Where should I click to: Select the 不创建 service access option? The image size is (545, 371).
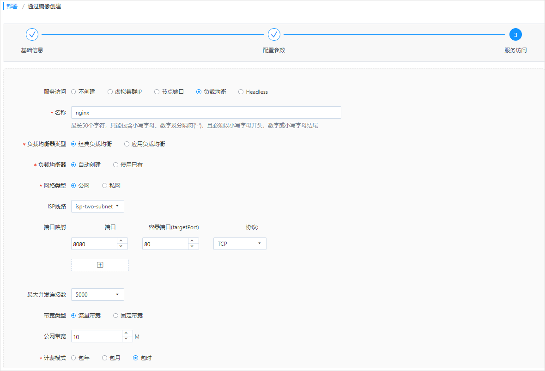coord(73,92)
